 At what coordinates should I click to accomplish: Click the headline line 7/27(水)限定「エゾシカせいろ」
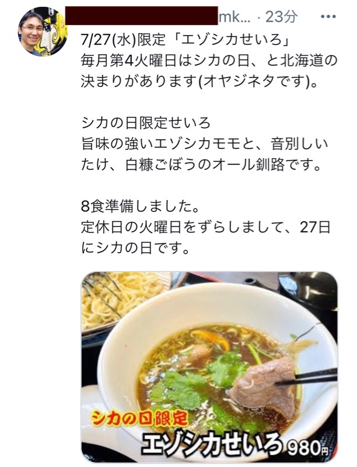click(185, 40)
